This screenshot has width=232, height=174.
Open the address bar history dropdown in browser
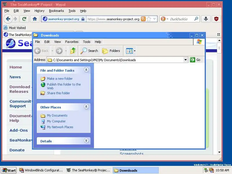point(155,19)
